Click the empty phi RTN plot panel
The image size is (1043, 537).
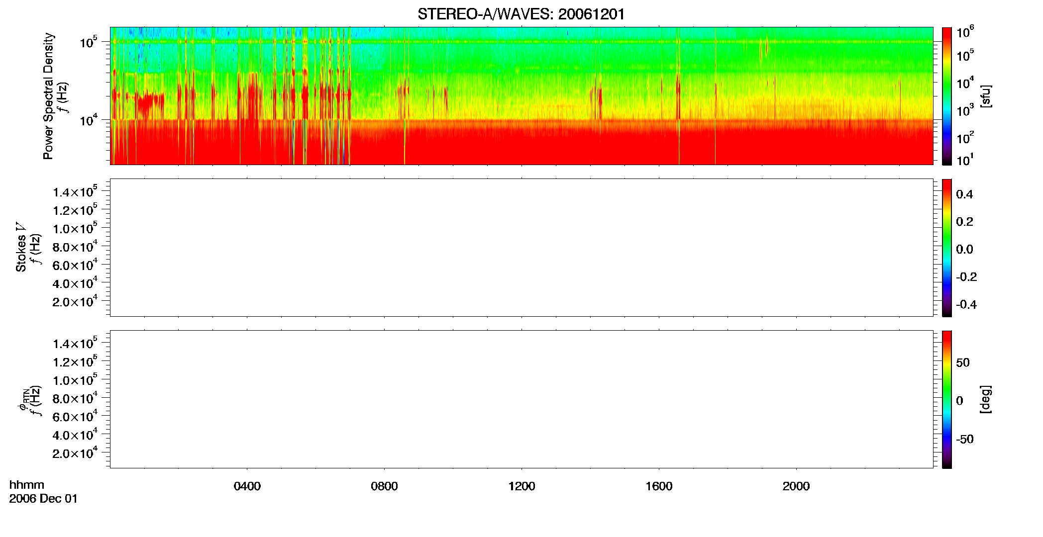[521, 399]
